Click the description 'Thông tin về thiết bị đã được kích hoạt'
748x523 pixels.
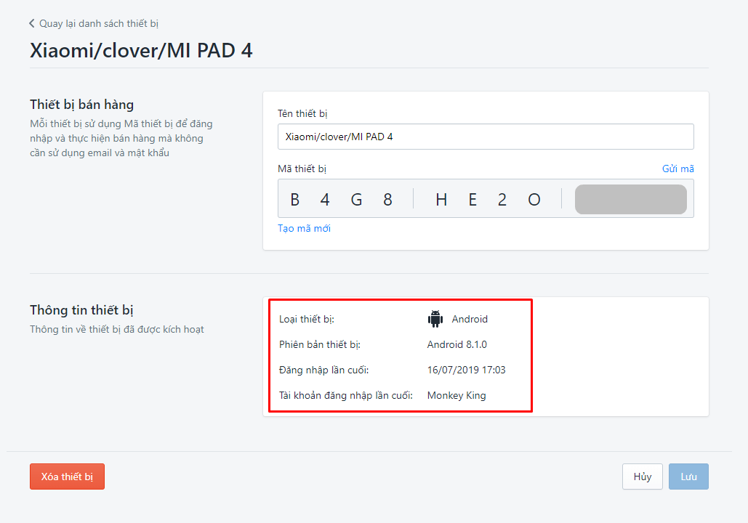pyautogui.click(x=117, y=330)
